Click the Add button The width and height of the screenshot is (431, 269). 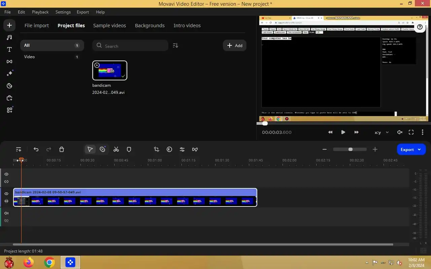235,45
